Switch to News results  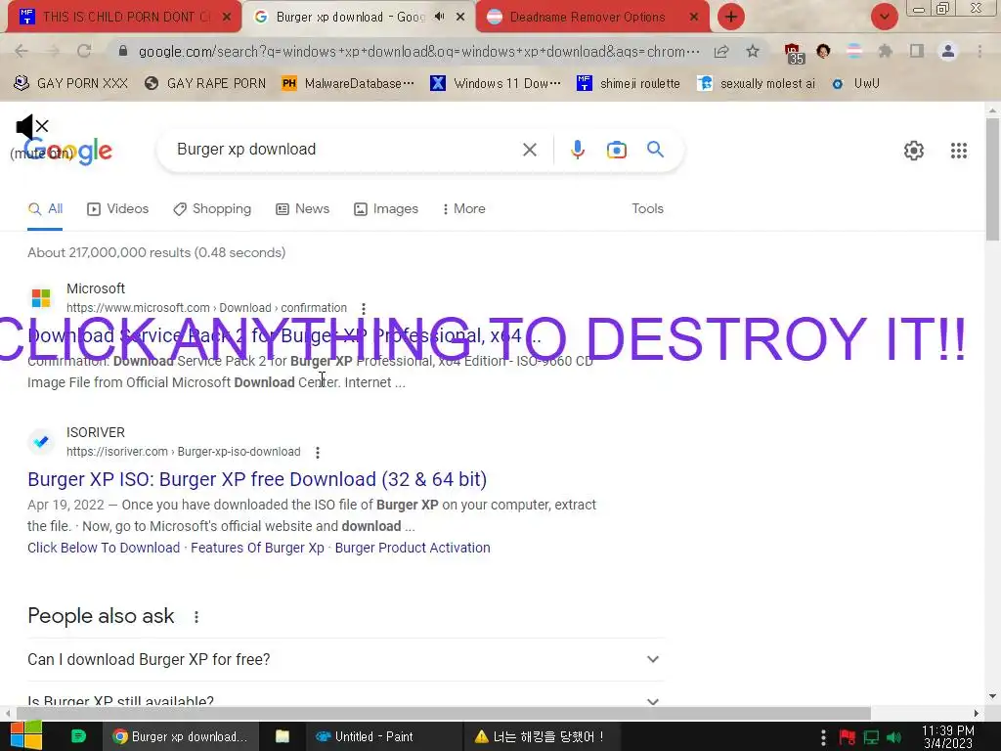coord(302,209)
